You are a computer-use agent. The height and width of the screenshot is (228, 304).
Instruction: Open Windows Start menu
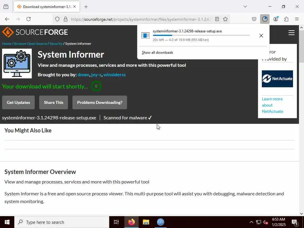[x=7, y=222]
